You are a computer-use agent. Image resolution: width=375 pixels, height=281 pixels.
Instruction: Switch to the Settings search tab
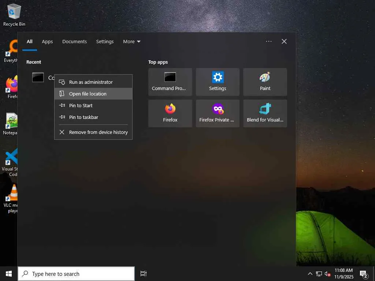pos(105,42)
